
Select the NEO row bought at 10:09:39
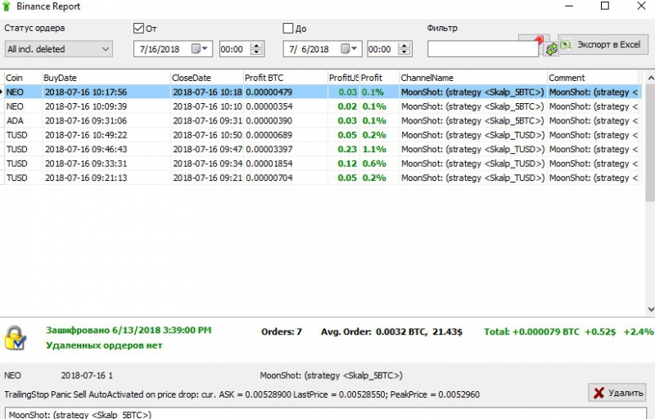[323, 106]
